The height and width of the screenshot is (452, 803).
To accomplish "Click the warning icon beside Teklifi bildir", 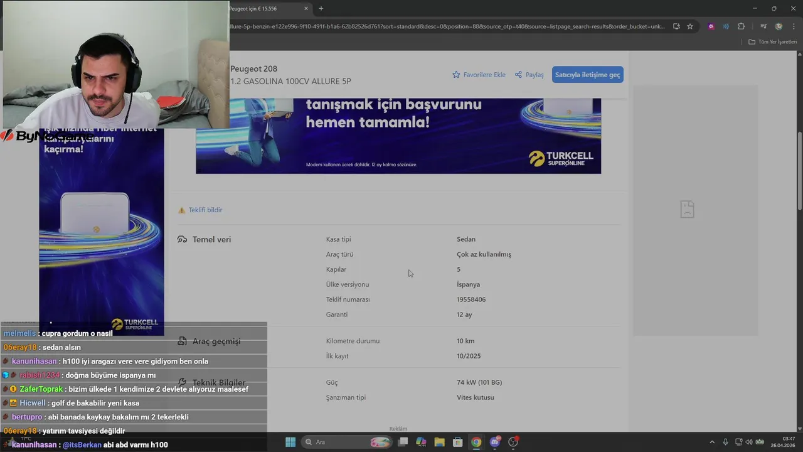I will point(181,210).
